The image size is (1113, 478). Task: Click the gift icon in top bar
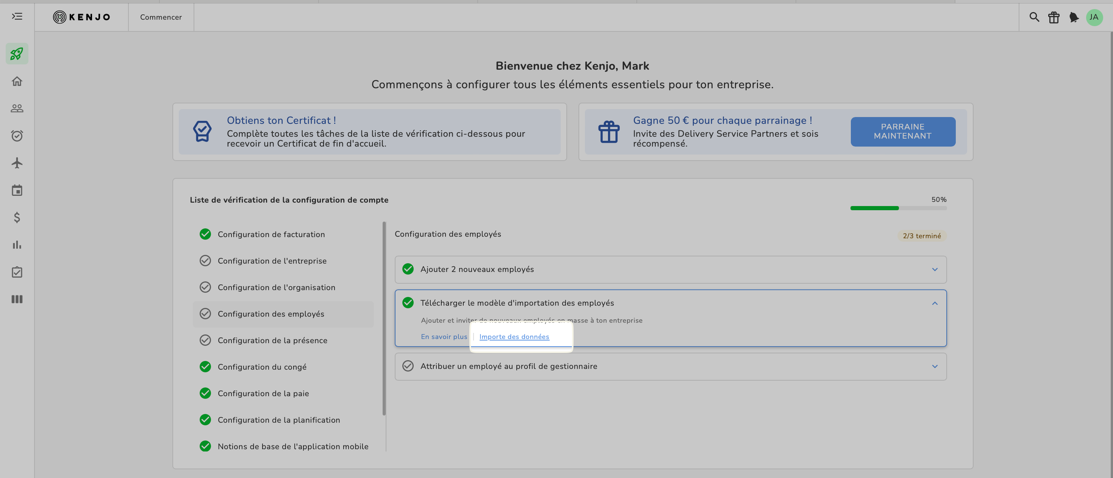(x=1054, y=17)
